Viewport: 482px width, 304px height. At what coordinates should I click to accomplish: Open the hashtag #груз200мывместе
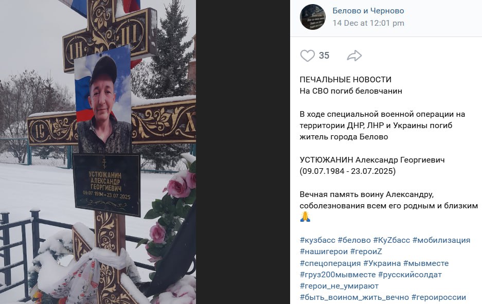pos(338,275)
